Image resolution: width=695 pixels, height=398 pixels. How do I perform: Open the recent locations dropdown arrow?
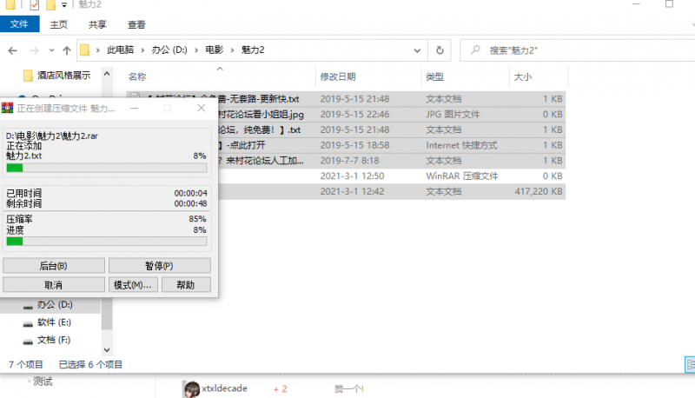pyautogui.click(x=51, y=50)
